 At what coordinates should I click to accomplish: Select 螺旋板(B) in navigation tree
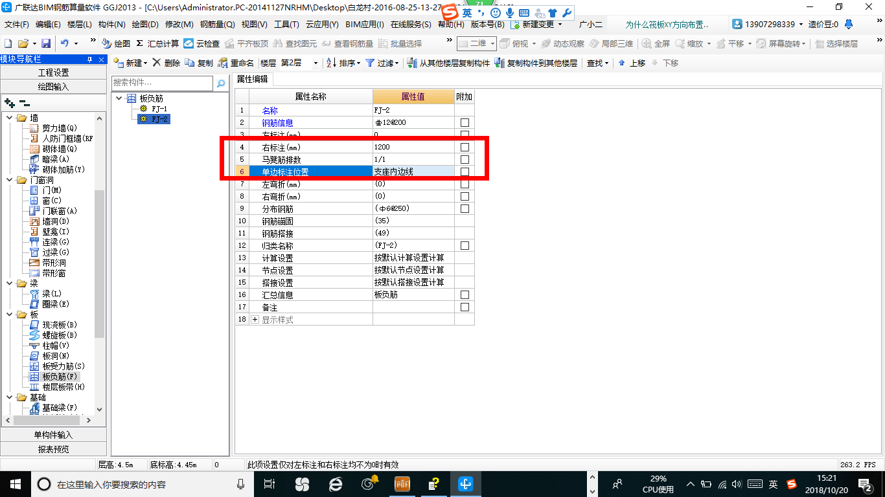pos(60,335)
